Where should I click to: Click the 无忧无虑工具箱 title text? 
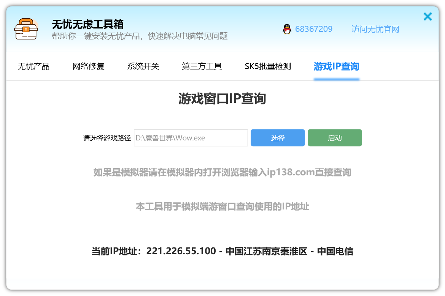pos(87,24)
